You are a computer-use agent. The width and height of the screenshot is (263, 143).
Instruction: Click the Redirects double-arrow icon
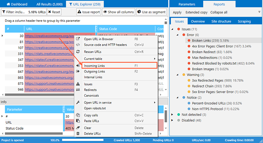(x=78, y=90)
